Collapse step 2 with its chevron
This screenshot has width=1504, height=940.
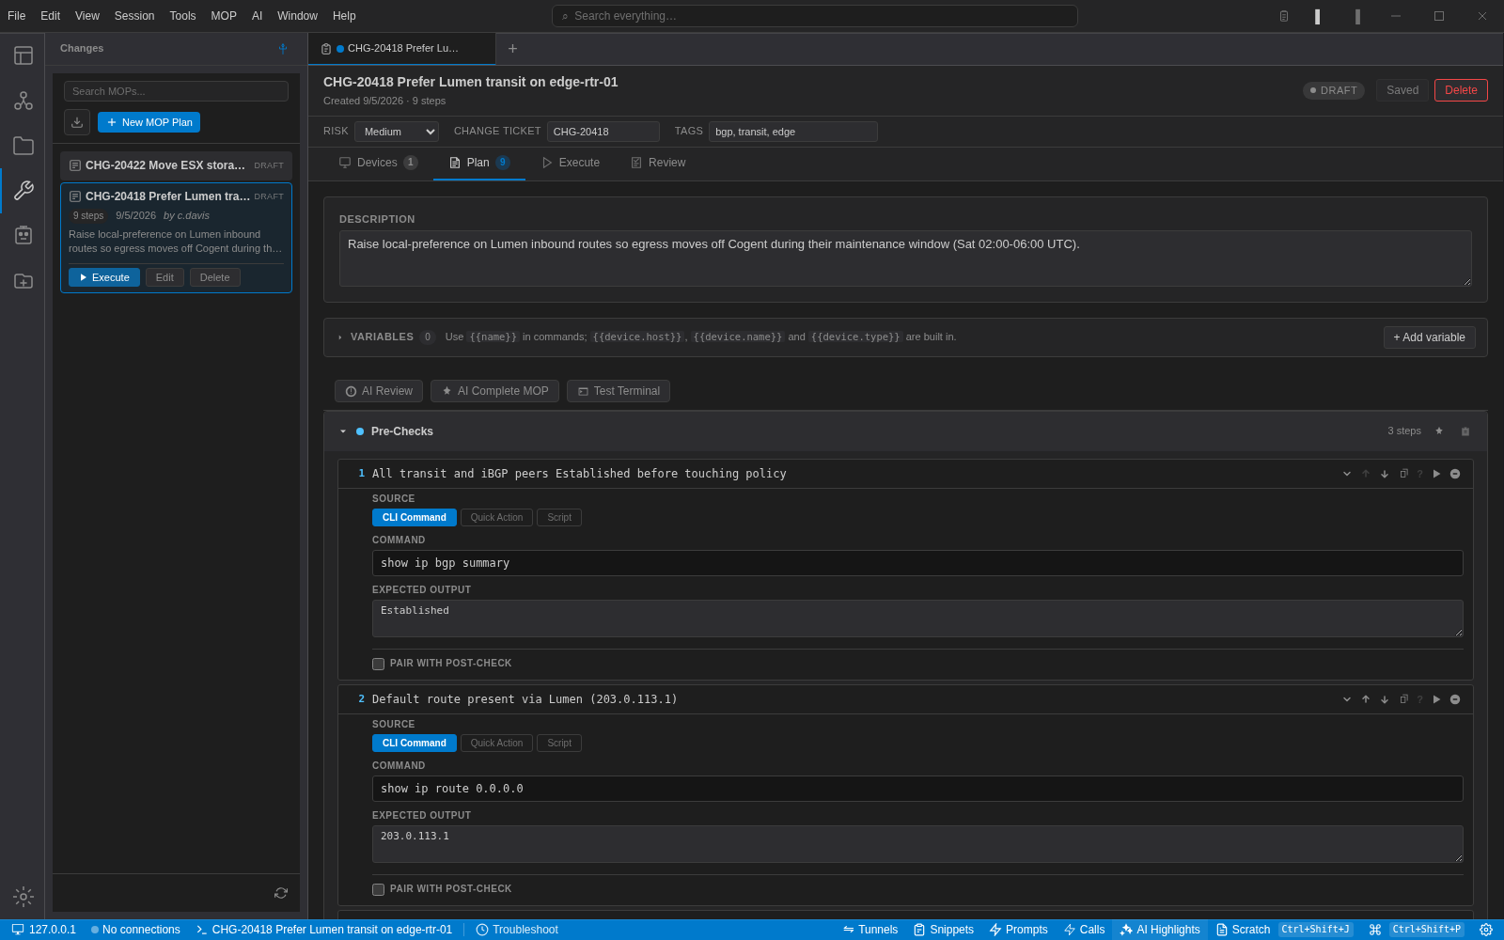tap(1347, 699)
